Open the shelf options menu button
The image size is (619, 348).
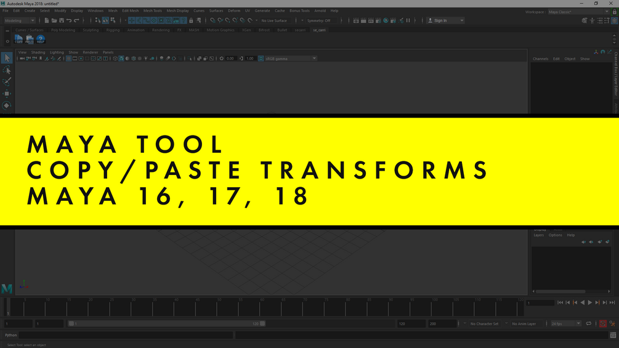7,30
